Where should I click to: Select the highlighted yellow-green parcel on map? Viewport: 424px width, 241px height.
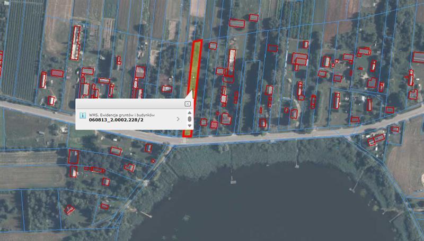195,63
